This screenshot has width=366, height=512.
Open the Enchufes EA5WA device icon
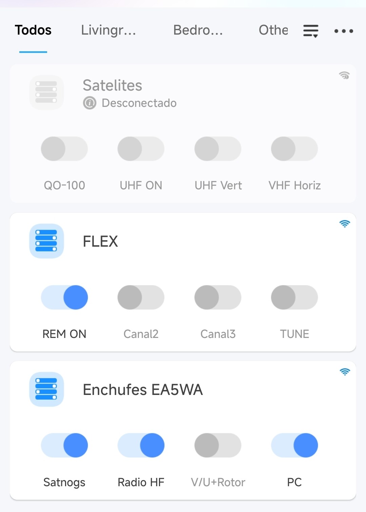46,389
